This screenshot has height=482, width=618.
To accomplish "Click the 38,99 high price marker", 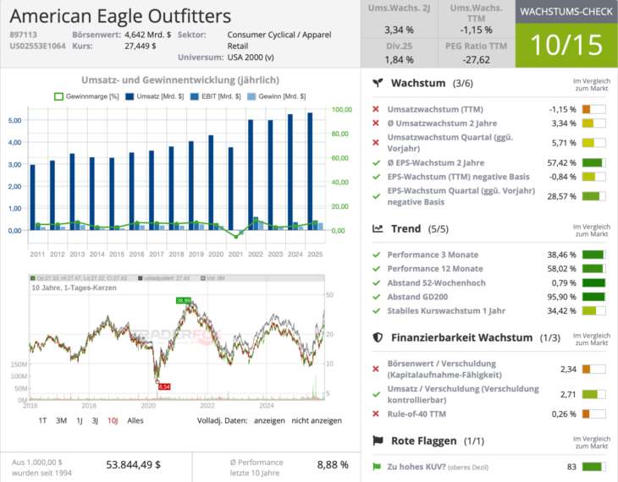I will tap(183, 300).
